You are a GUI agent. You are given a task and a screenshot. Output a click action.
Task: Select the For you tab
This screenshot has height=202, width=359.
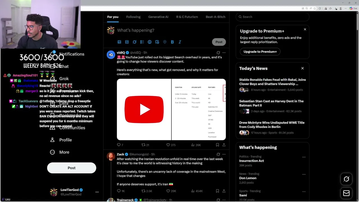(x=113, y=17)
